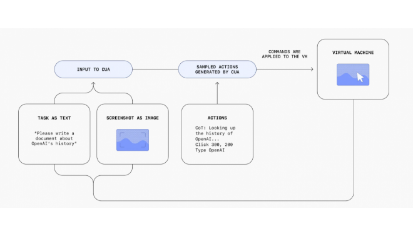Click the CoT: Looking up text
Image resolution: width=413 pixels, height=236 pixels.
coord(215,128)
